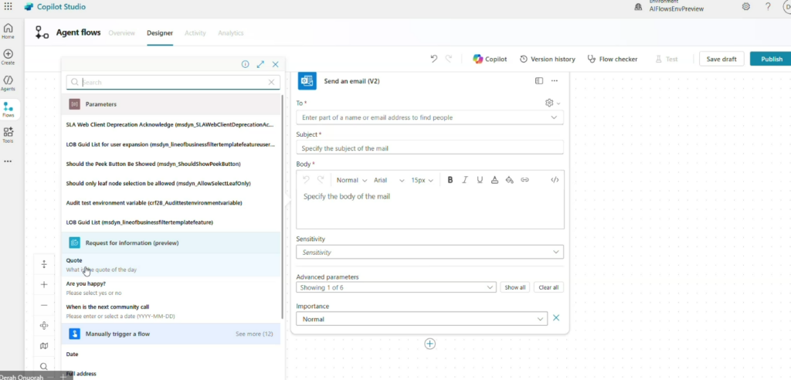Image resolution: width=791 pixels, height=380 pixels.
Task: Open the code view in body editor
Action: tap(554, 180)
